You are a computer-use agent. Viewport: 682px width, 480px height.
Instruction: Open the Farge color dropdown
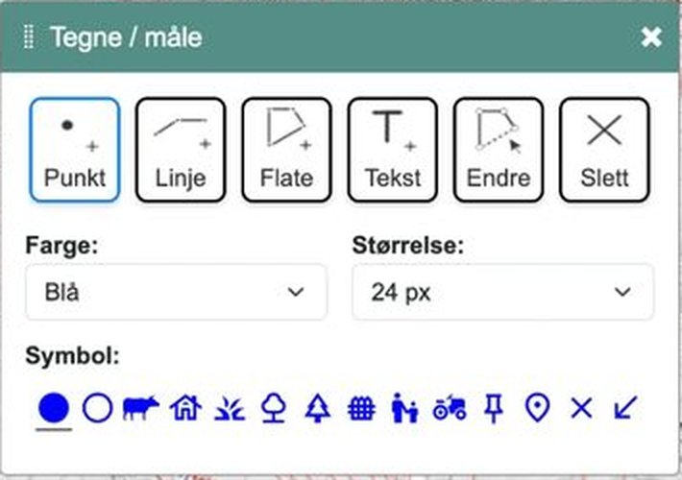[x=176, y=292]
